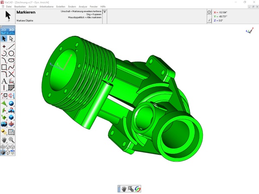The height and width of the screenshot is (194, 259).
Task: Open the Analyse menu
Action: point(83,6)
